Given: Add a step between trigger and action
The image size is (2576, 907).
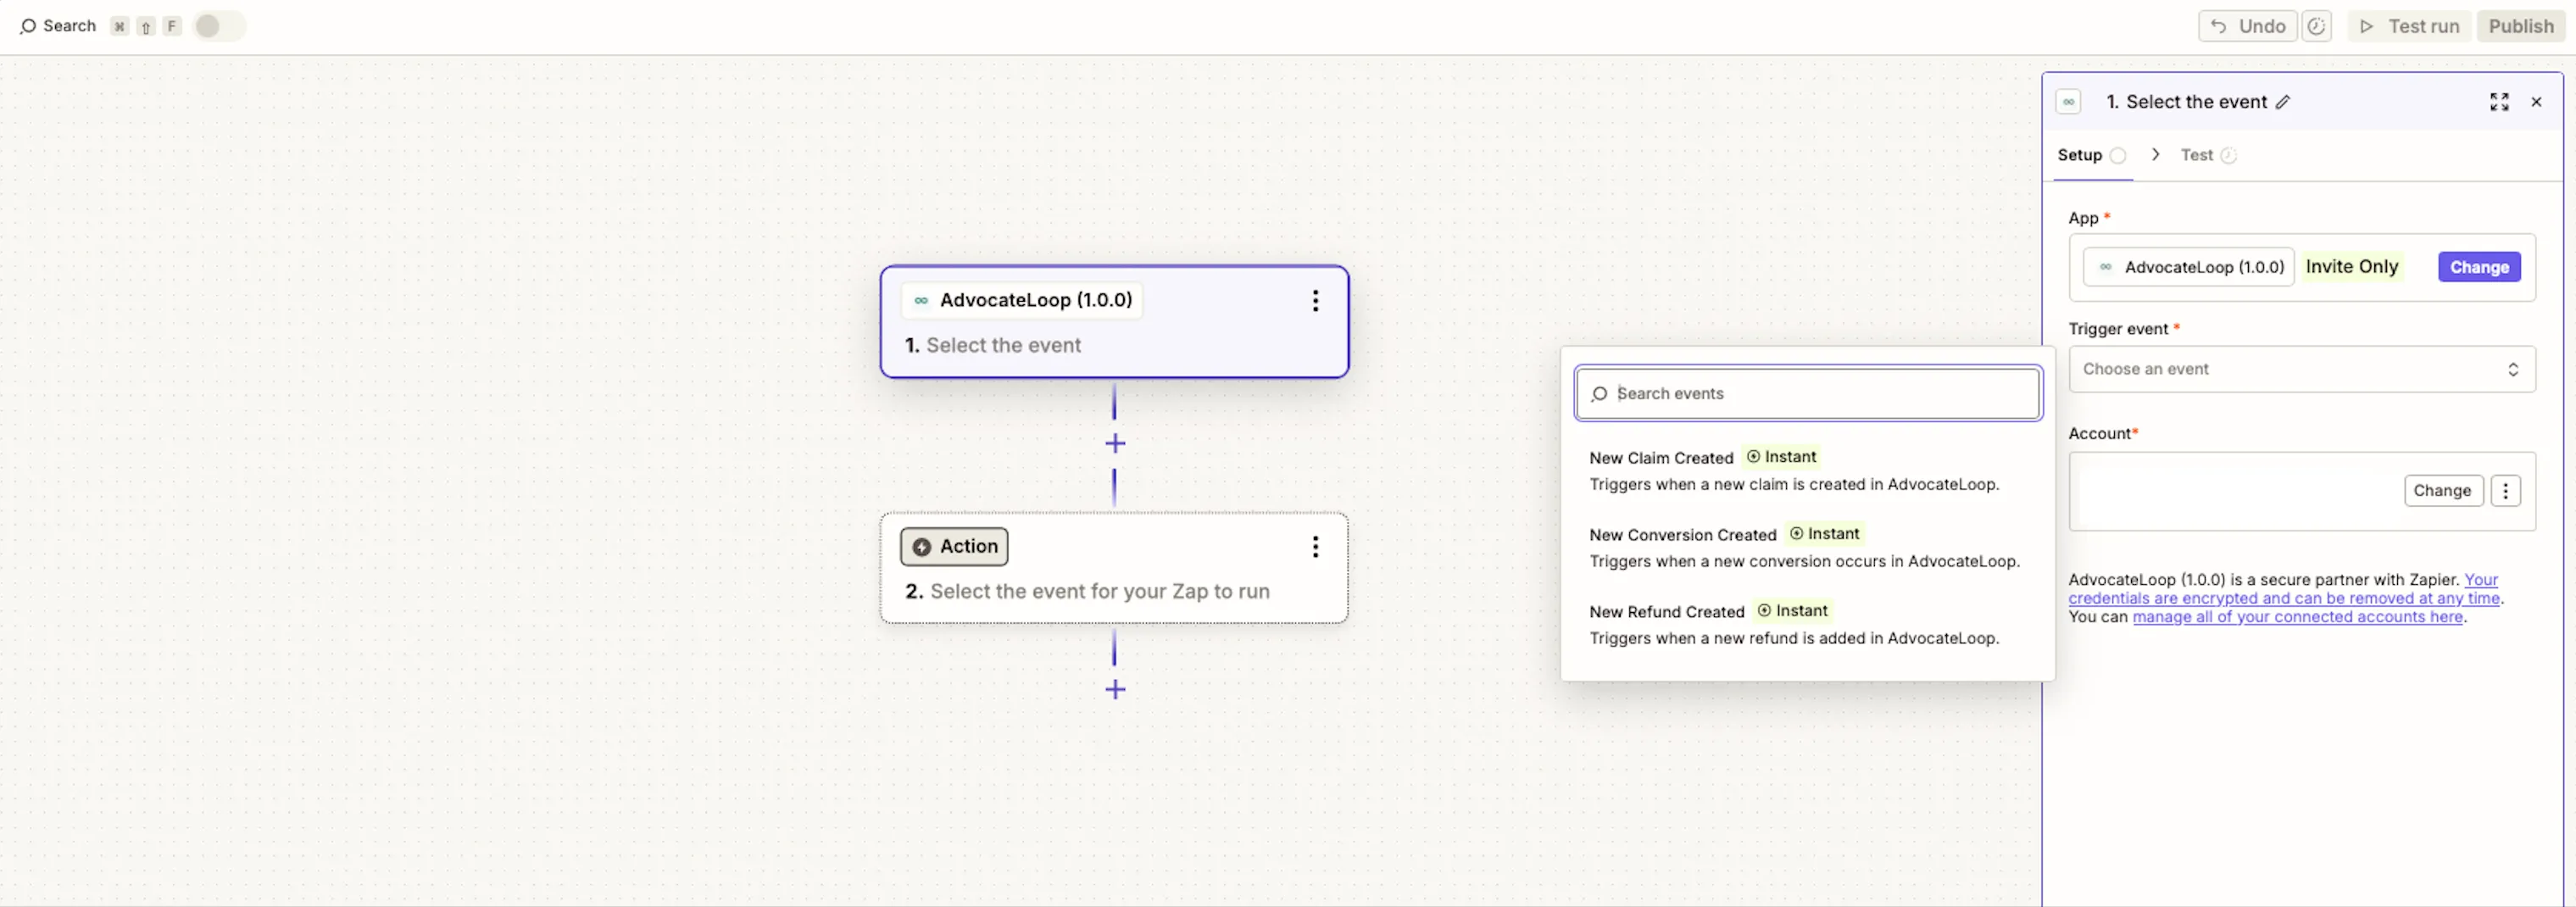Looking at the screenshot, I should [1115, 443].
